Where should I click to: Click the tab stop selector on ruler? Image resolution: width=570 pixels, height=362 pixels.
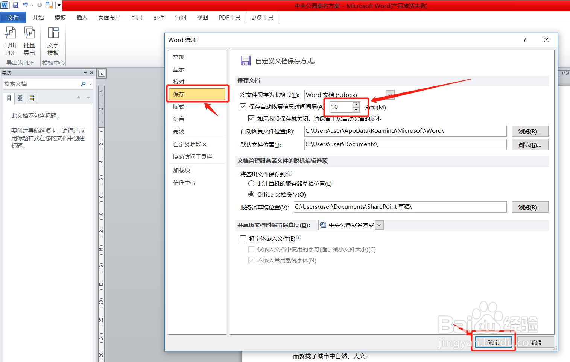pos(102,73)
